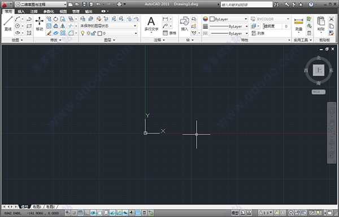Select the Line (直线) drawing tool

click(8, 23)
